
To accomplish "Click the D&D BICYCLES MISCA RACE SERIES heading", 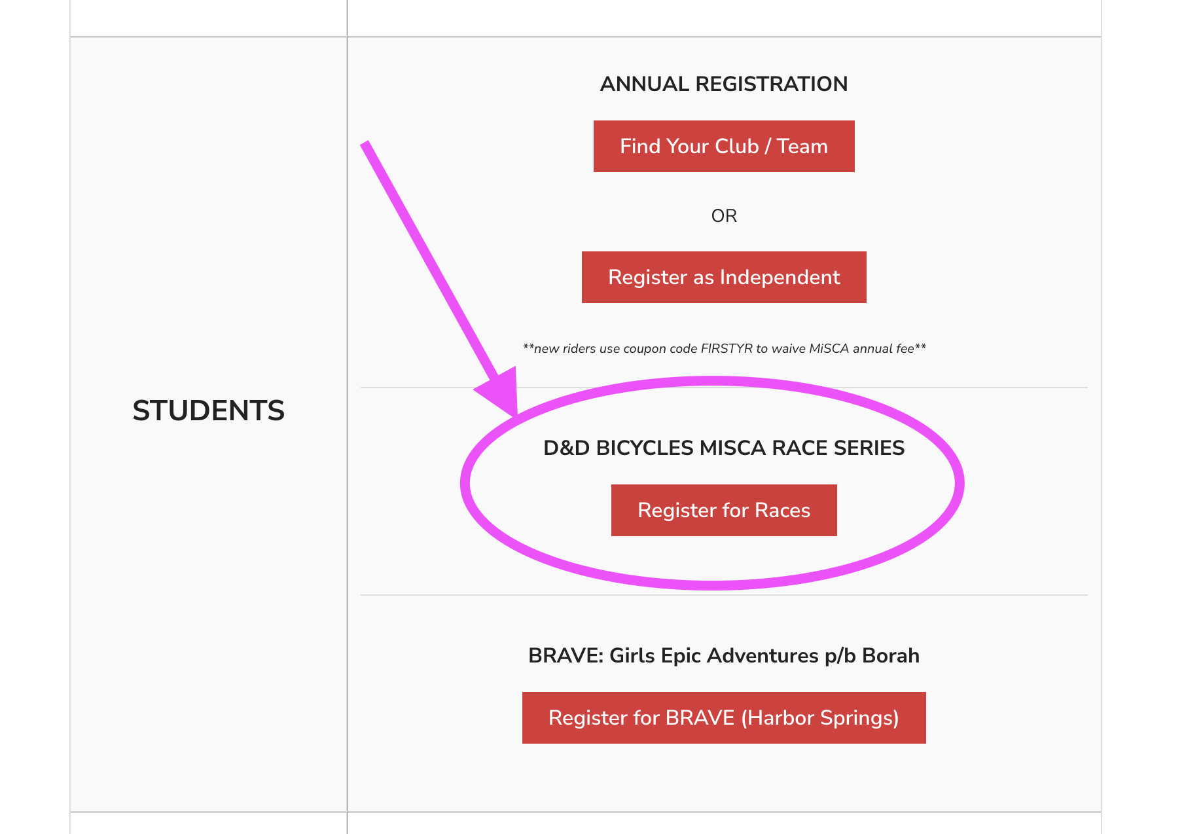I will point(723,448).
